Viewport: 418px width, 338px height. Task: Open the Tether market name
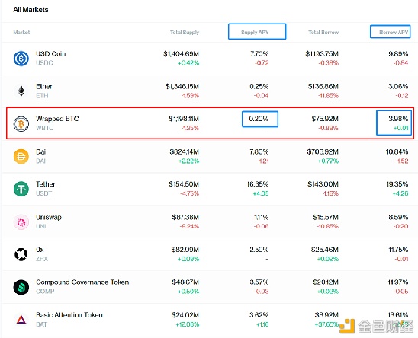tap(46, 184)
